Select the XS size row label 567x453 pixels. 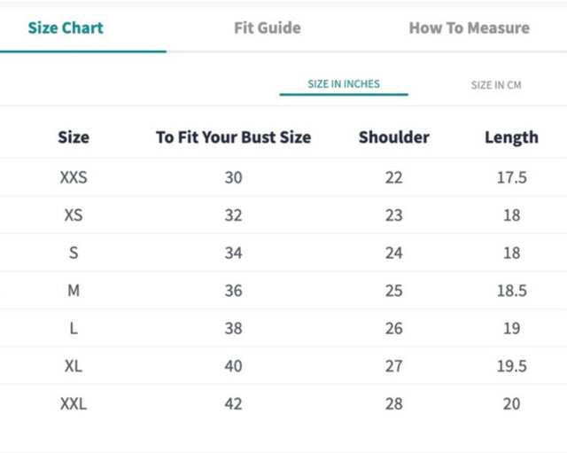(74, 215)
